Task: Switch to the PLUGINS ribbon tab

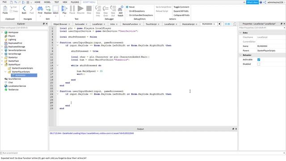Action: click(75, 2)
